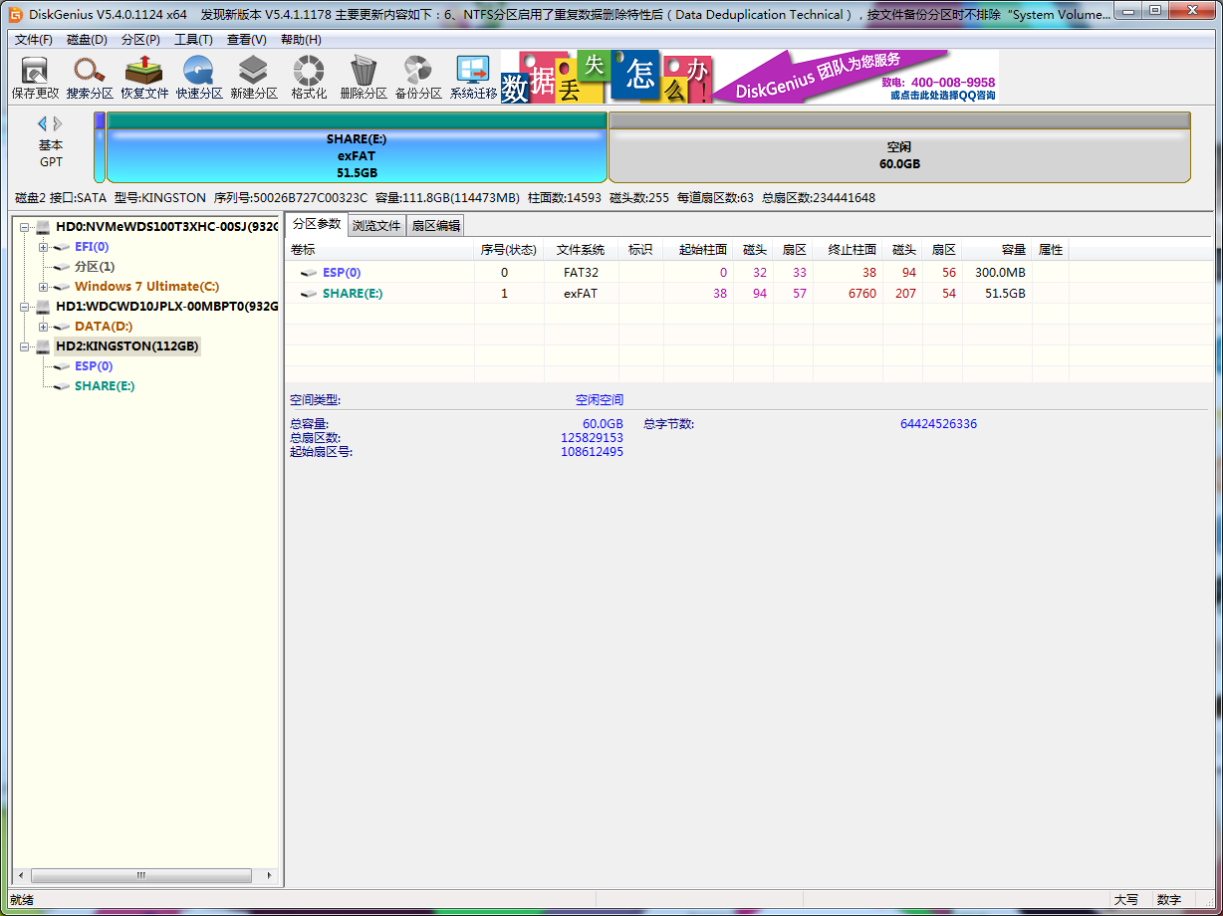Switch to the 分区参数 tab

tap(317, 225)
